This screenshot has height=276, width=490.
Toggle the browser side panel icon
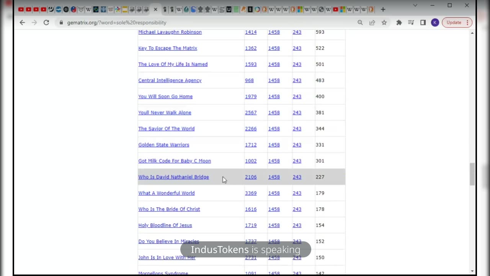coord(423,23)
